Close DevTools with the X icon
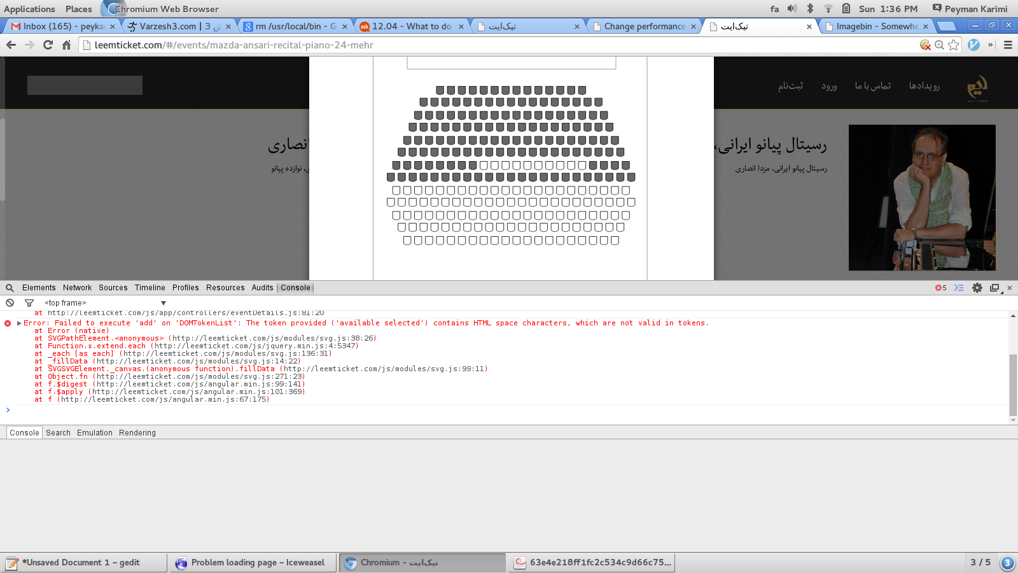This screenshot has height=573, width=1018. click(1010, 288)
